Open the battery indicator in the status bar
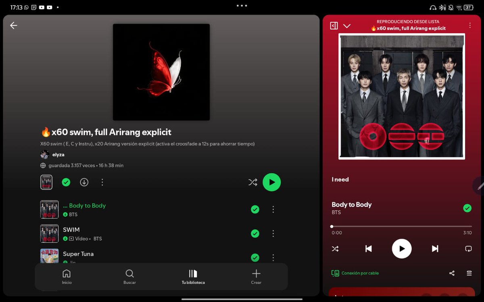Viewport: 484px width, 302px height. pos(468,7)
